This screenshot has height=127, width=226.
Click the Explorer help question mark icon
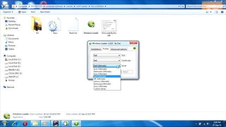pyautogui.click(x=222, y=12)
